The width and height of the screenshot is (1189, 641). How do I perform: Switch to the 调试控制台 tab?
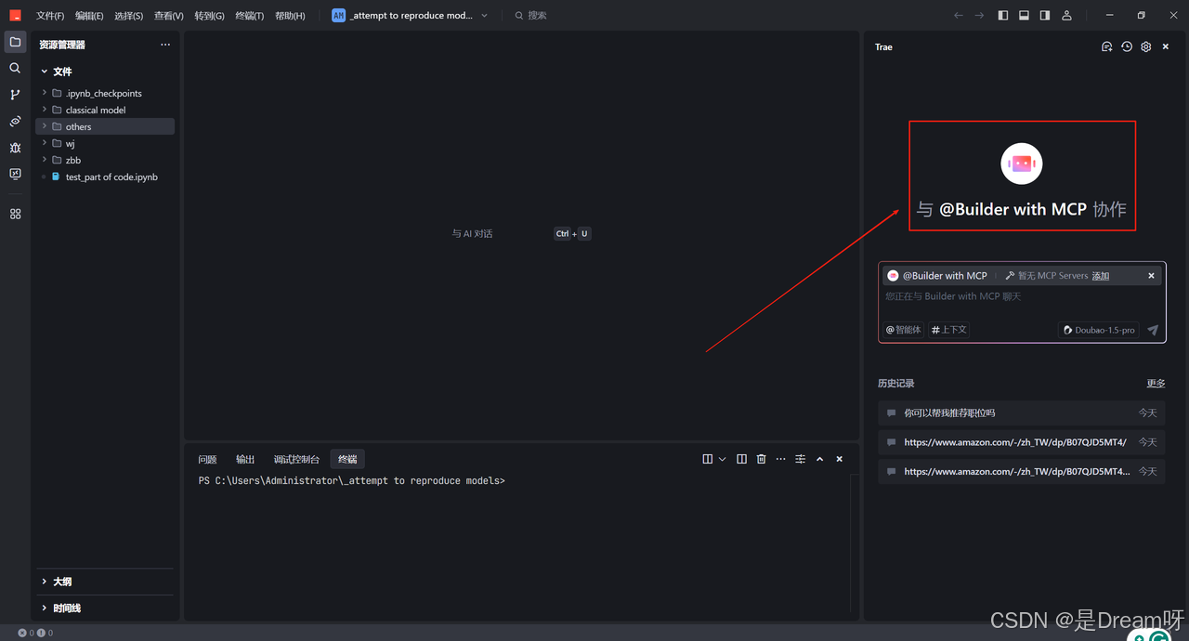pyautogui.click(x=296, y=459)
